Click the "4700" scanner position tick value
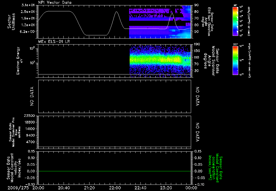Screen dimensions: 276x191 (x=30, y=142)
